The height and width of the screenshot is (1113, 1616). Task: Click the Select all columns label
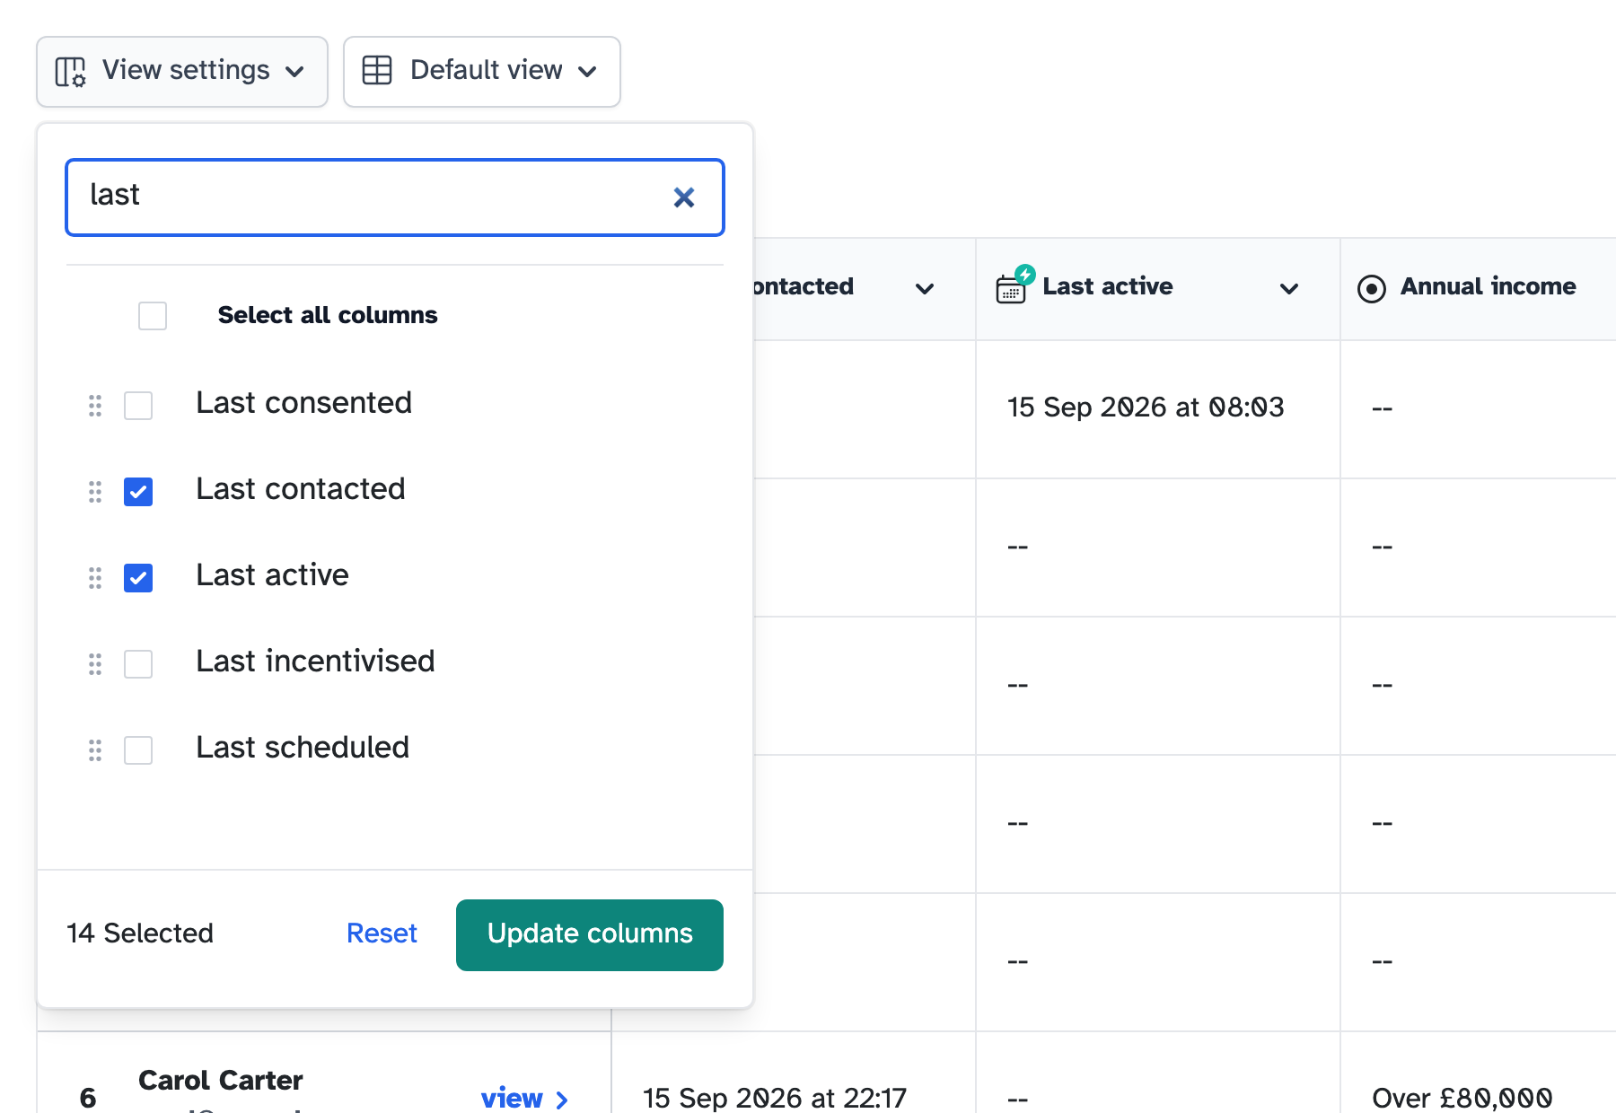(x=328, y=315)
